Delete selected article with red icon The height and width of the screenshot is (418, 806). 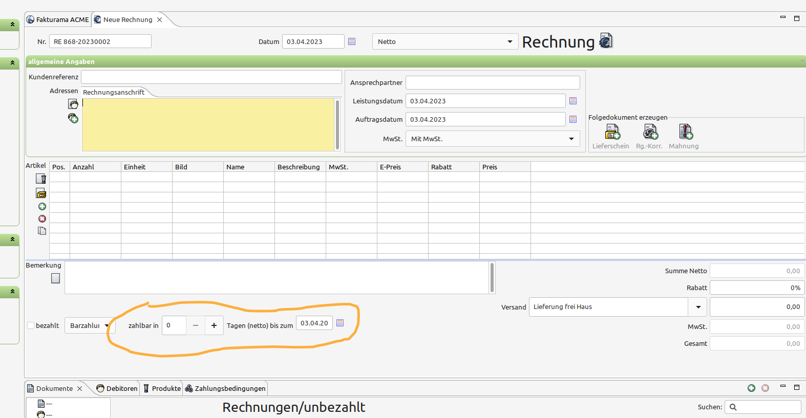[x=42, y=218]
